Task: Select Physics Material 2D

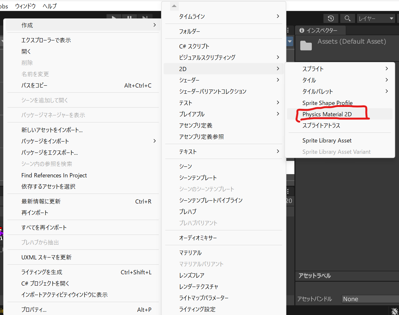Action: click(327, 114)
